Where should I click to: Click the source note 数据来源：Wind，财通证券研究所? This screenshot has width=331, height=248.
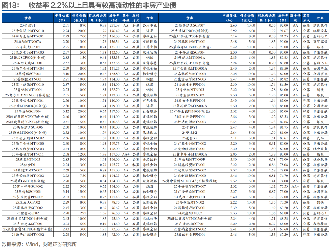coord(39,244)
